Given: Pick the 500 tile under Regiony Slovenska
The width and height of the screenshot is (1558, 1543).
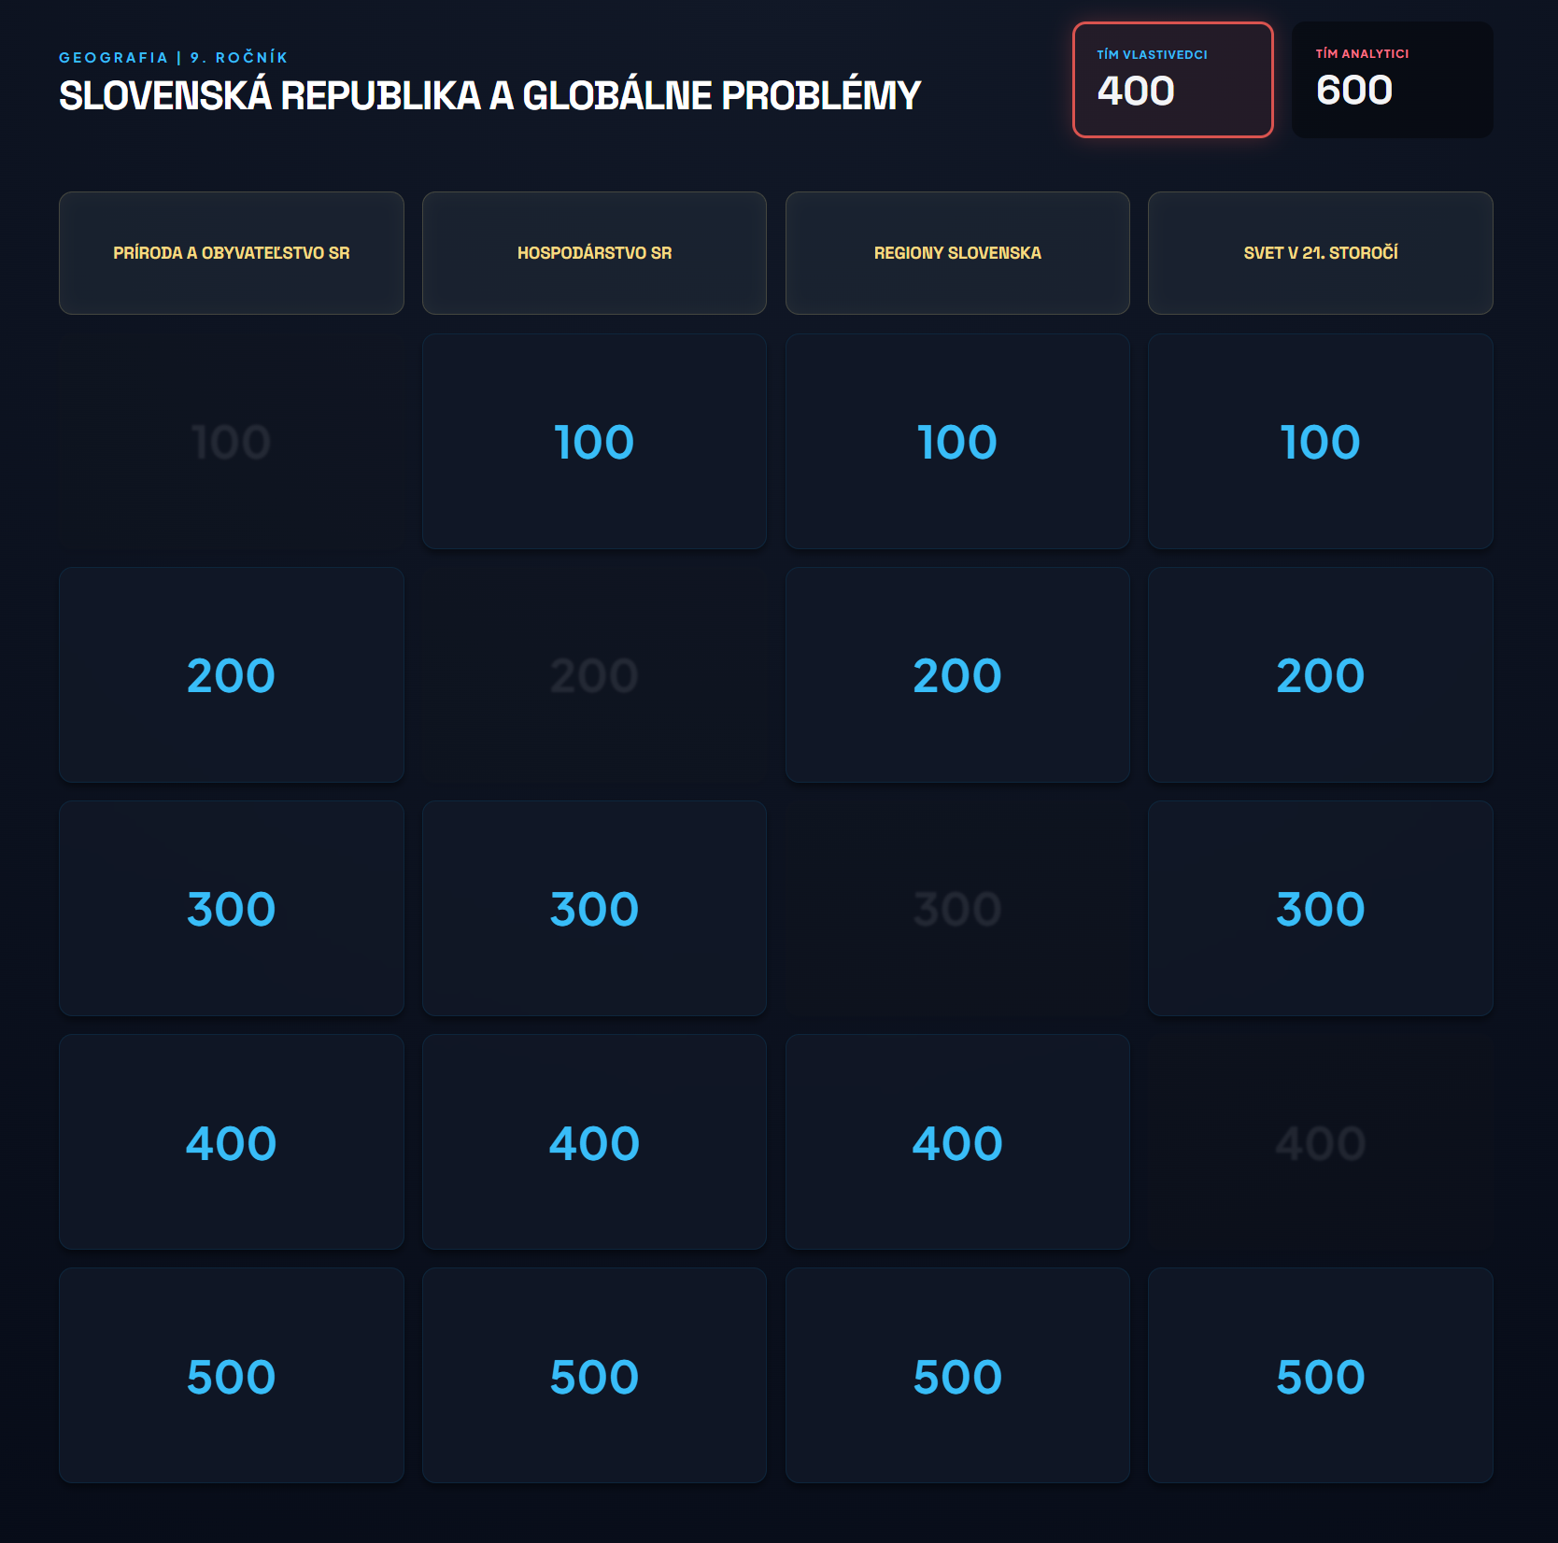Looking at the screenshot, I should [957, 1375].
